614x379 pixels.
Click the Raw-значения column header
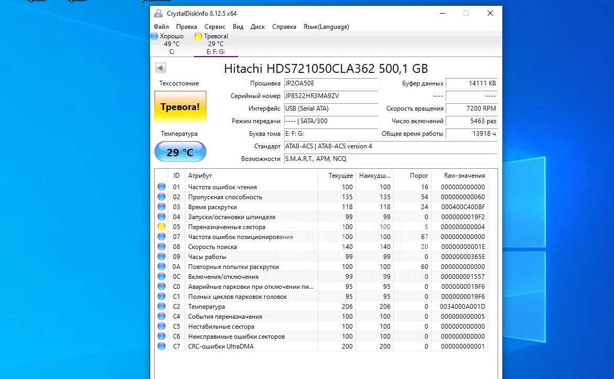(459, 176)
